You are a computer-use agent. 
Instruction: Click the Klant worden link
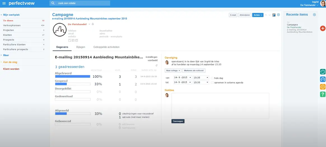tap(11, 69)
